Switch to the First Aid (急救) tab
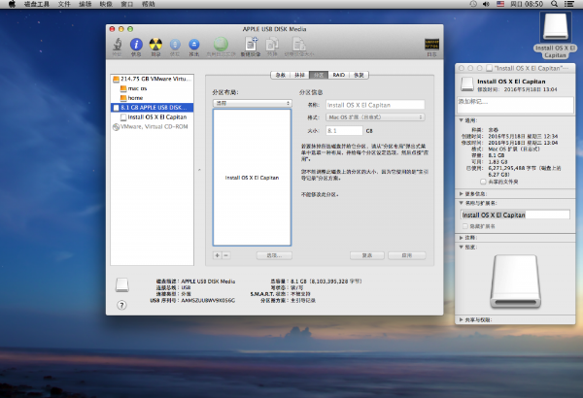This screenshot has height=398, width=583. pos(281,75)
